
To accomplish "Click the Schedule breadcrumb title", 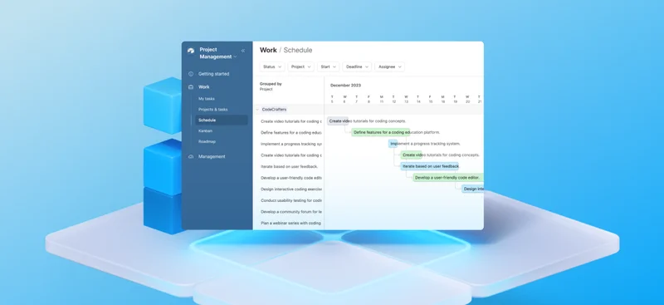I will coord(298,50).
